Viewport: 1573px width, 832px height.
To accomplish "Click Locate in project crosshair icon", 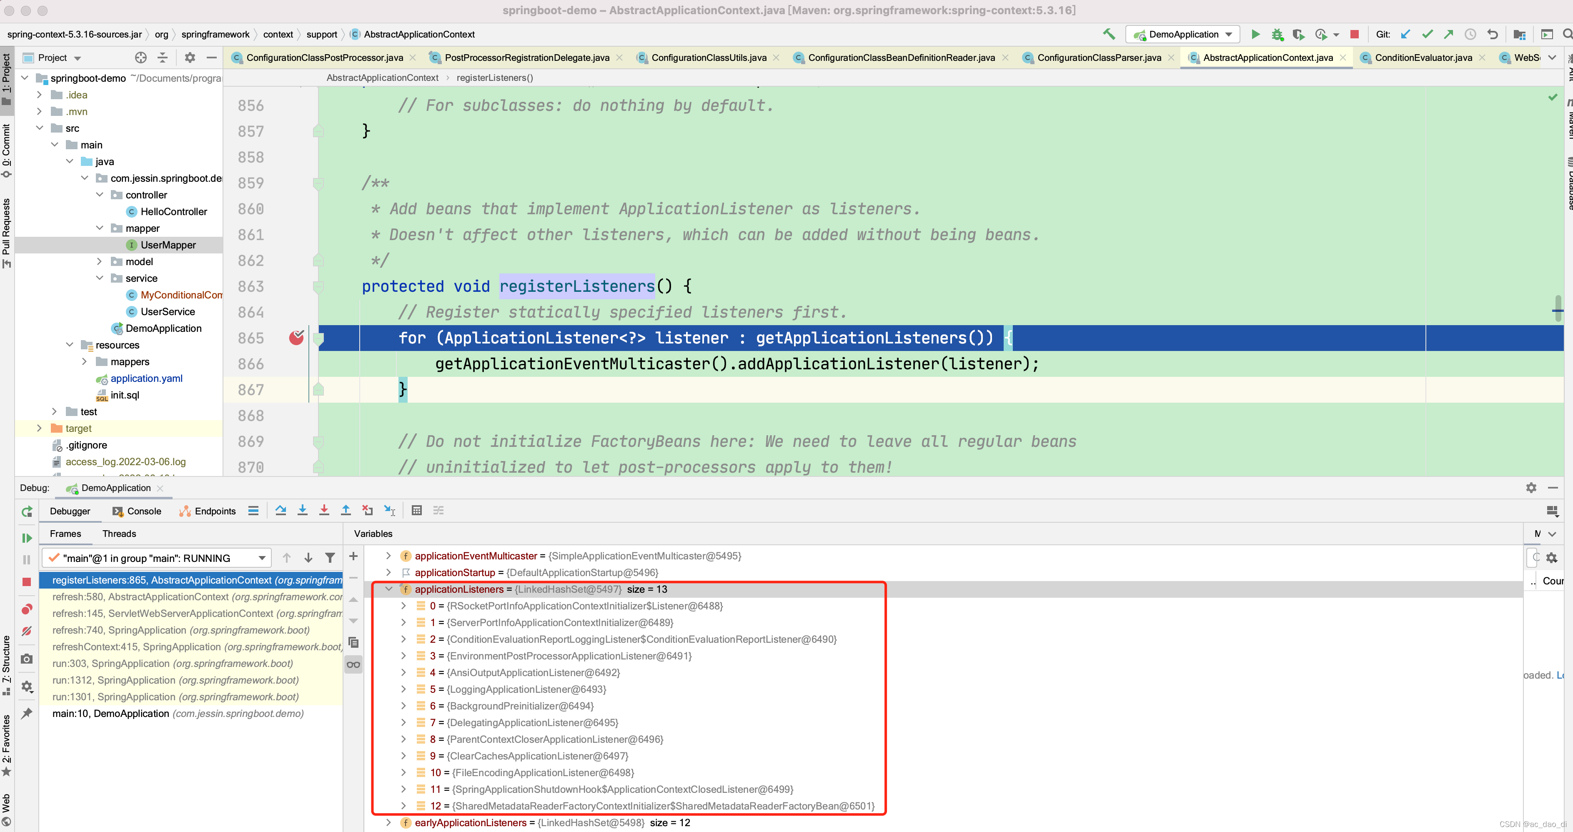I will tap(140, 58).
